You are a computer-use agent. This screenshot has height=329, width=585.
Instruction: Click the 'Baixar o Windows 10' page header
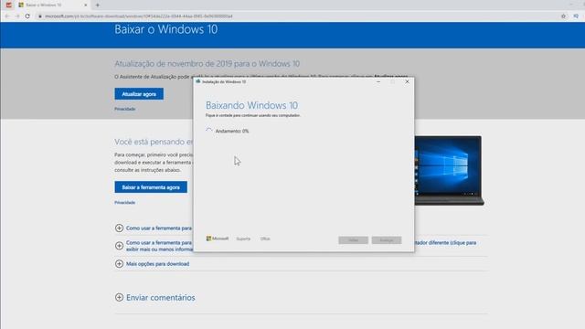166,29
